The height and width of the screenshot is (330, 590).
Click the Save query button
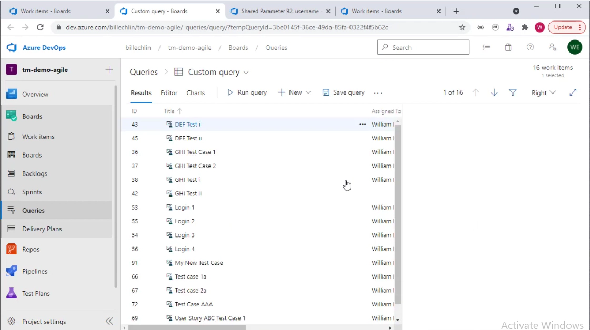click(343, 92)
